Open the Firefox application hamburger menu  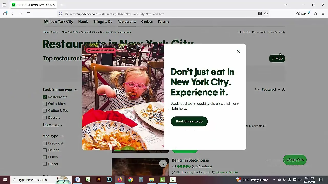(323, 14)
